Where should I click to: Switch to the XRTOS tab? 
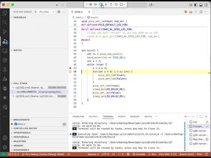(x=148, y=117)
